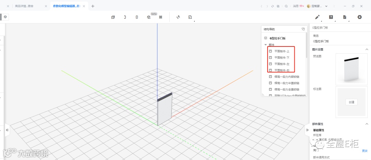Screen dimensions: 371x160
Task: Click the 预览图 door panel thumbnail
Action: [x=352, y=69]
